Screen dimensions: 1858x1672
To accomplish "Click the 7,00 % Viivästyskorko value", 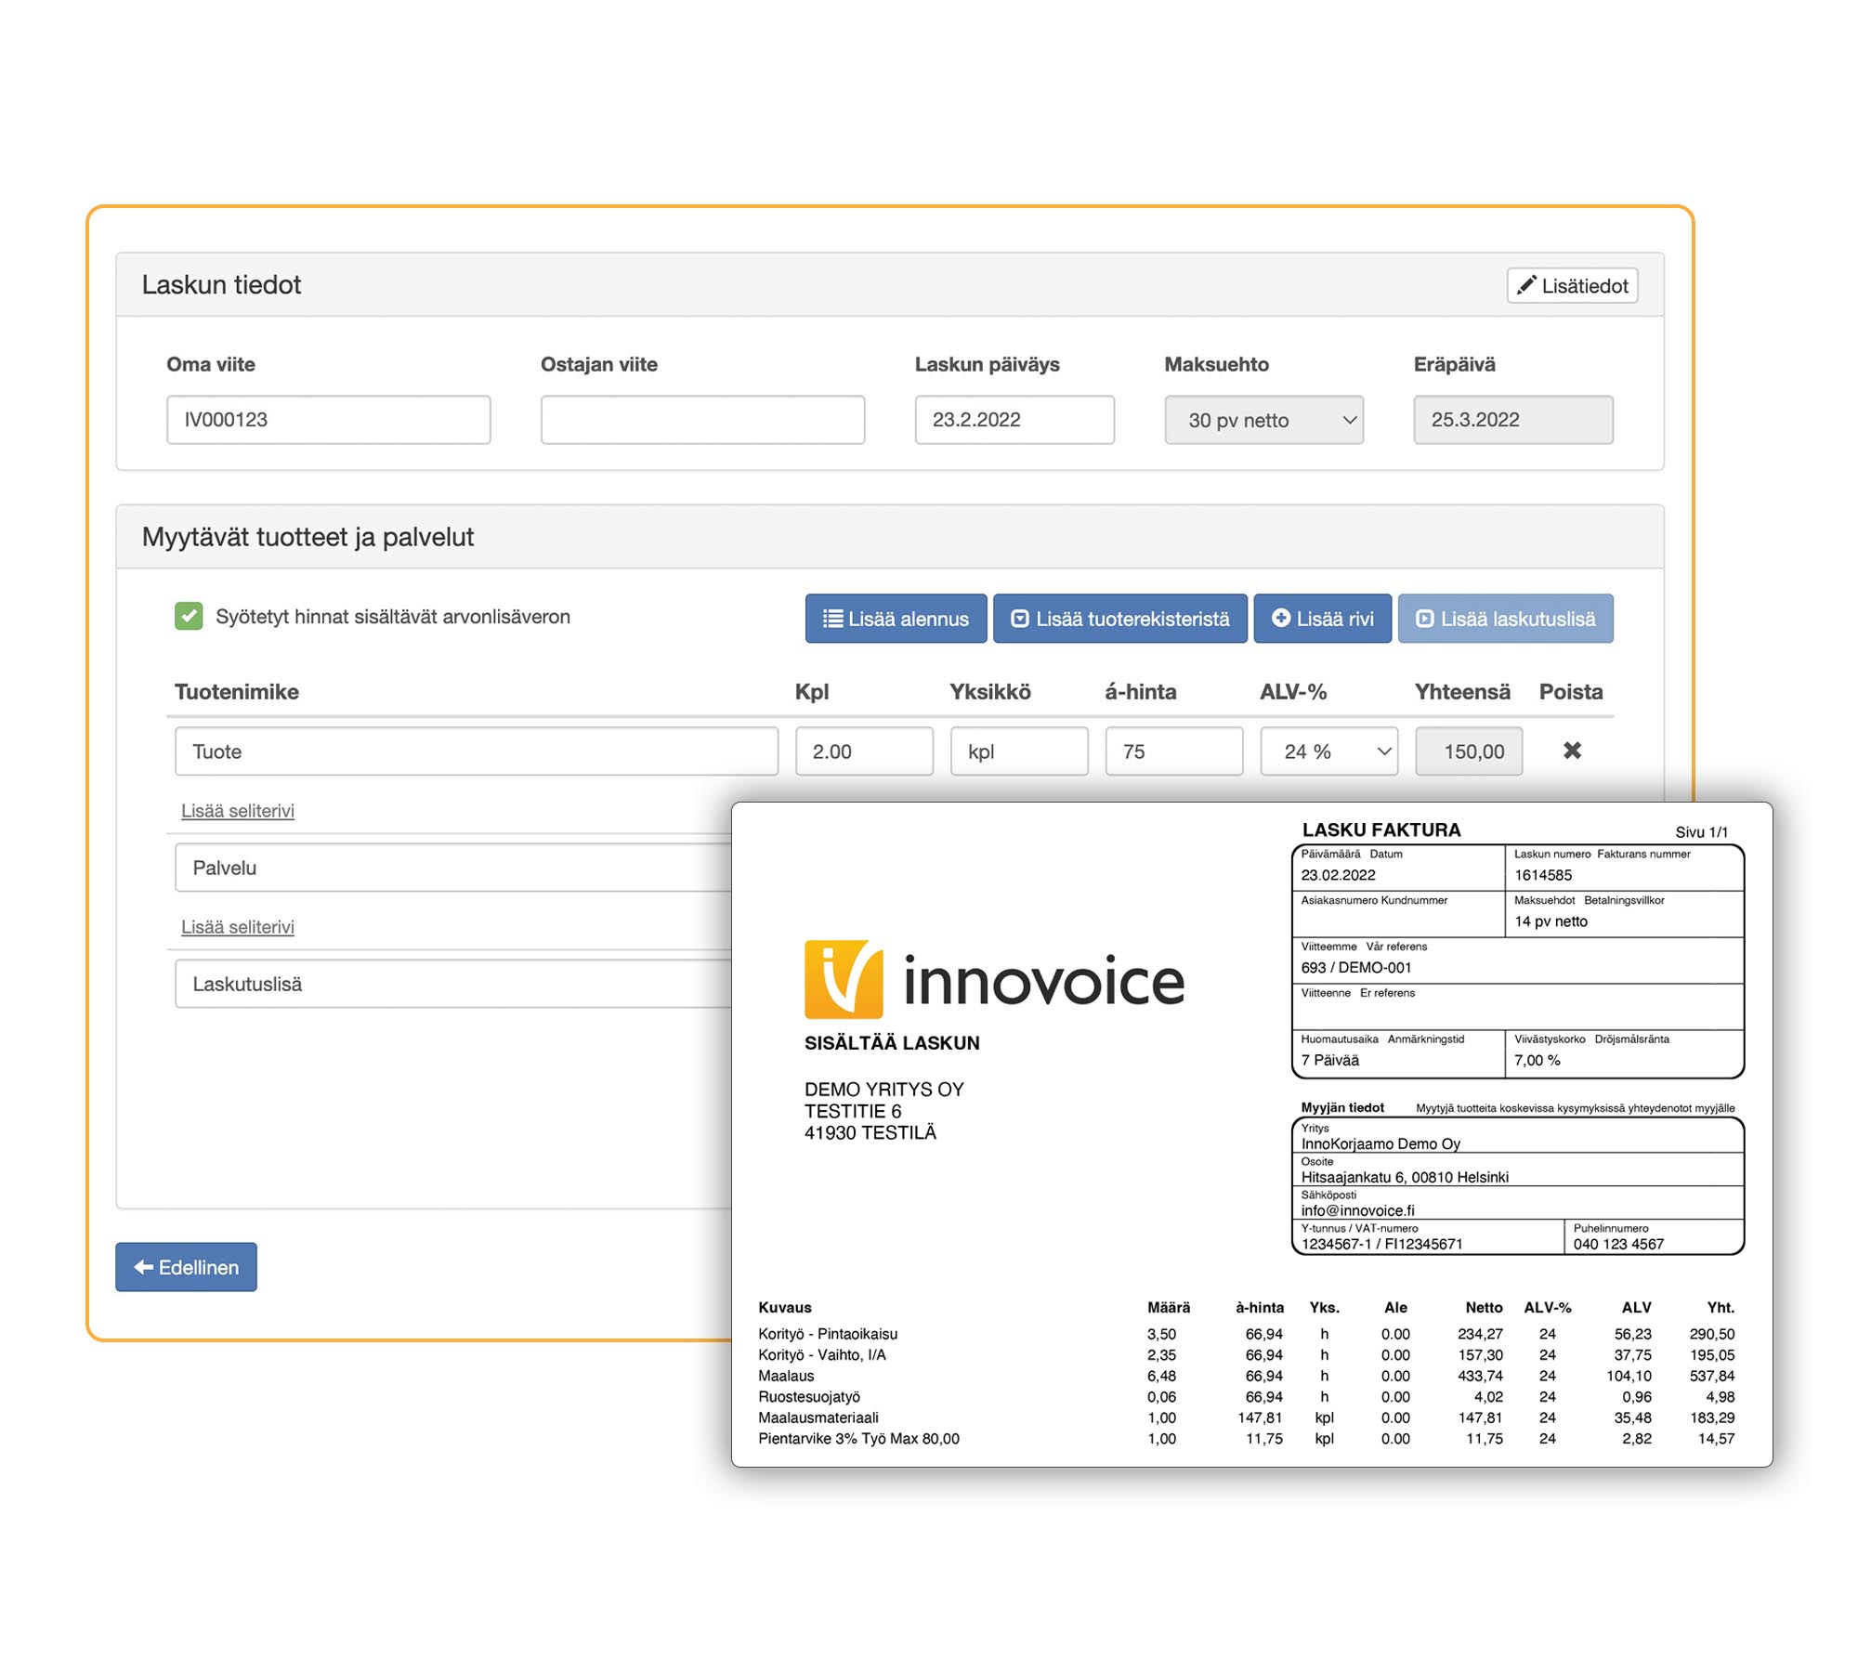I will point(1537,1060).
